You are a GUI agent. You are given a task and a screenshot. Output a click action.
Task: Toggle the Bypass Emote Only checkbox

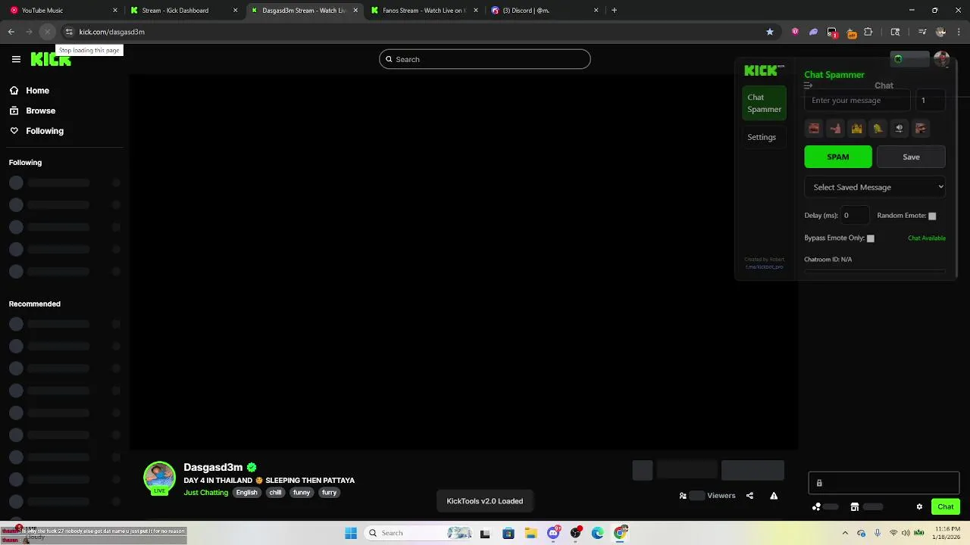point(870,238)
